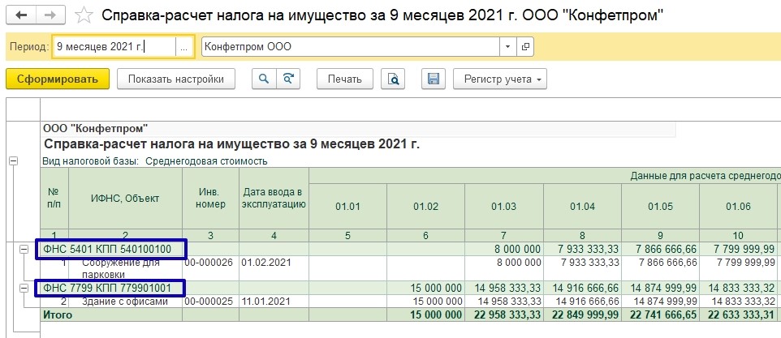
Task: Click Показать настройки button
Action: [x=176, y=79]
